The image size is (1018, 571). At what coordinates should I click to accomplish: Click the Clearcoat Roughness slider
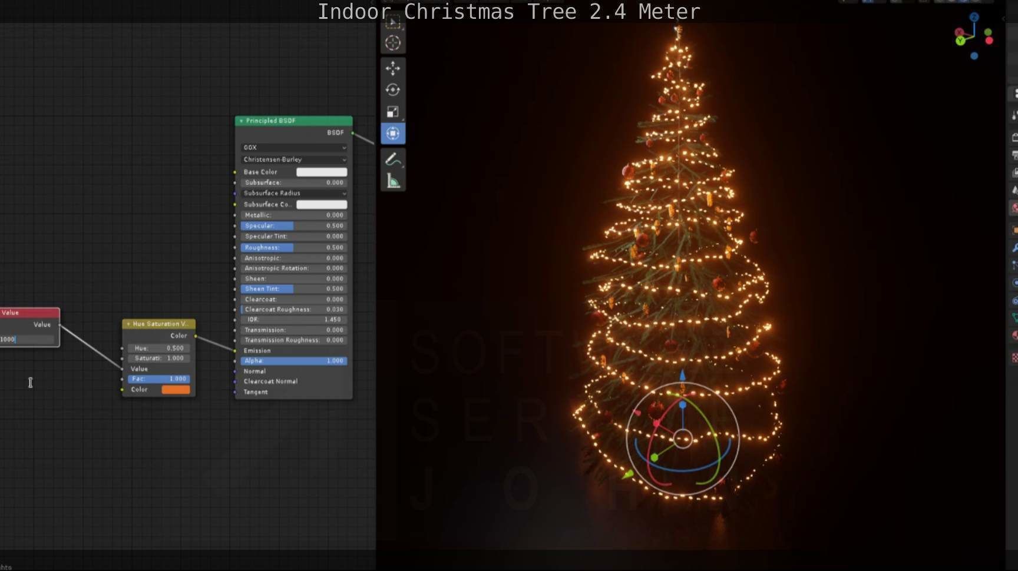294,310
